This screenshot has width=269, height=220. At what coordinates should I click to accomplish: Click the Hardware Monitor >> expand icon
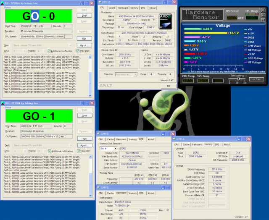263,15
